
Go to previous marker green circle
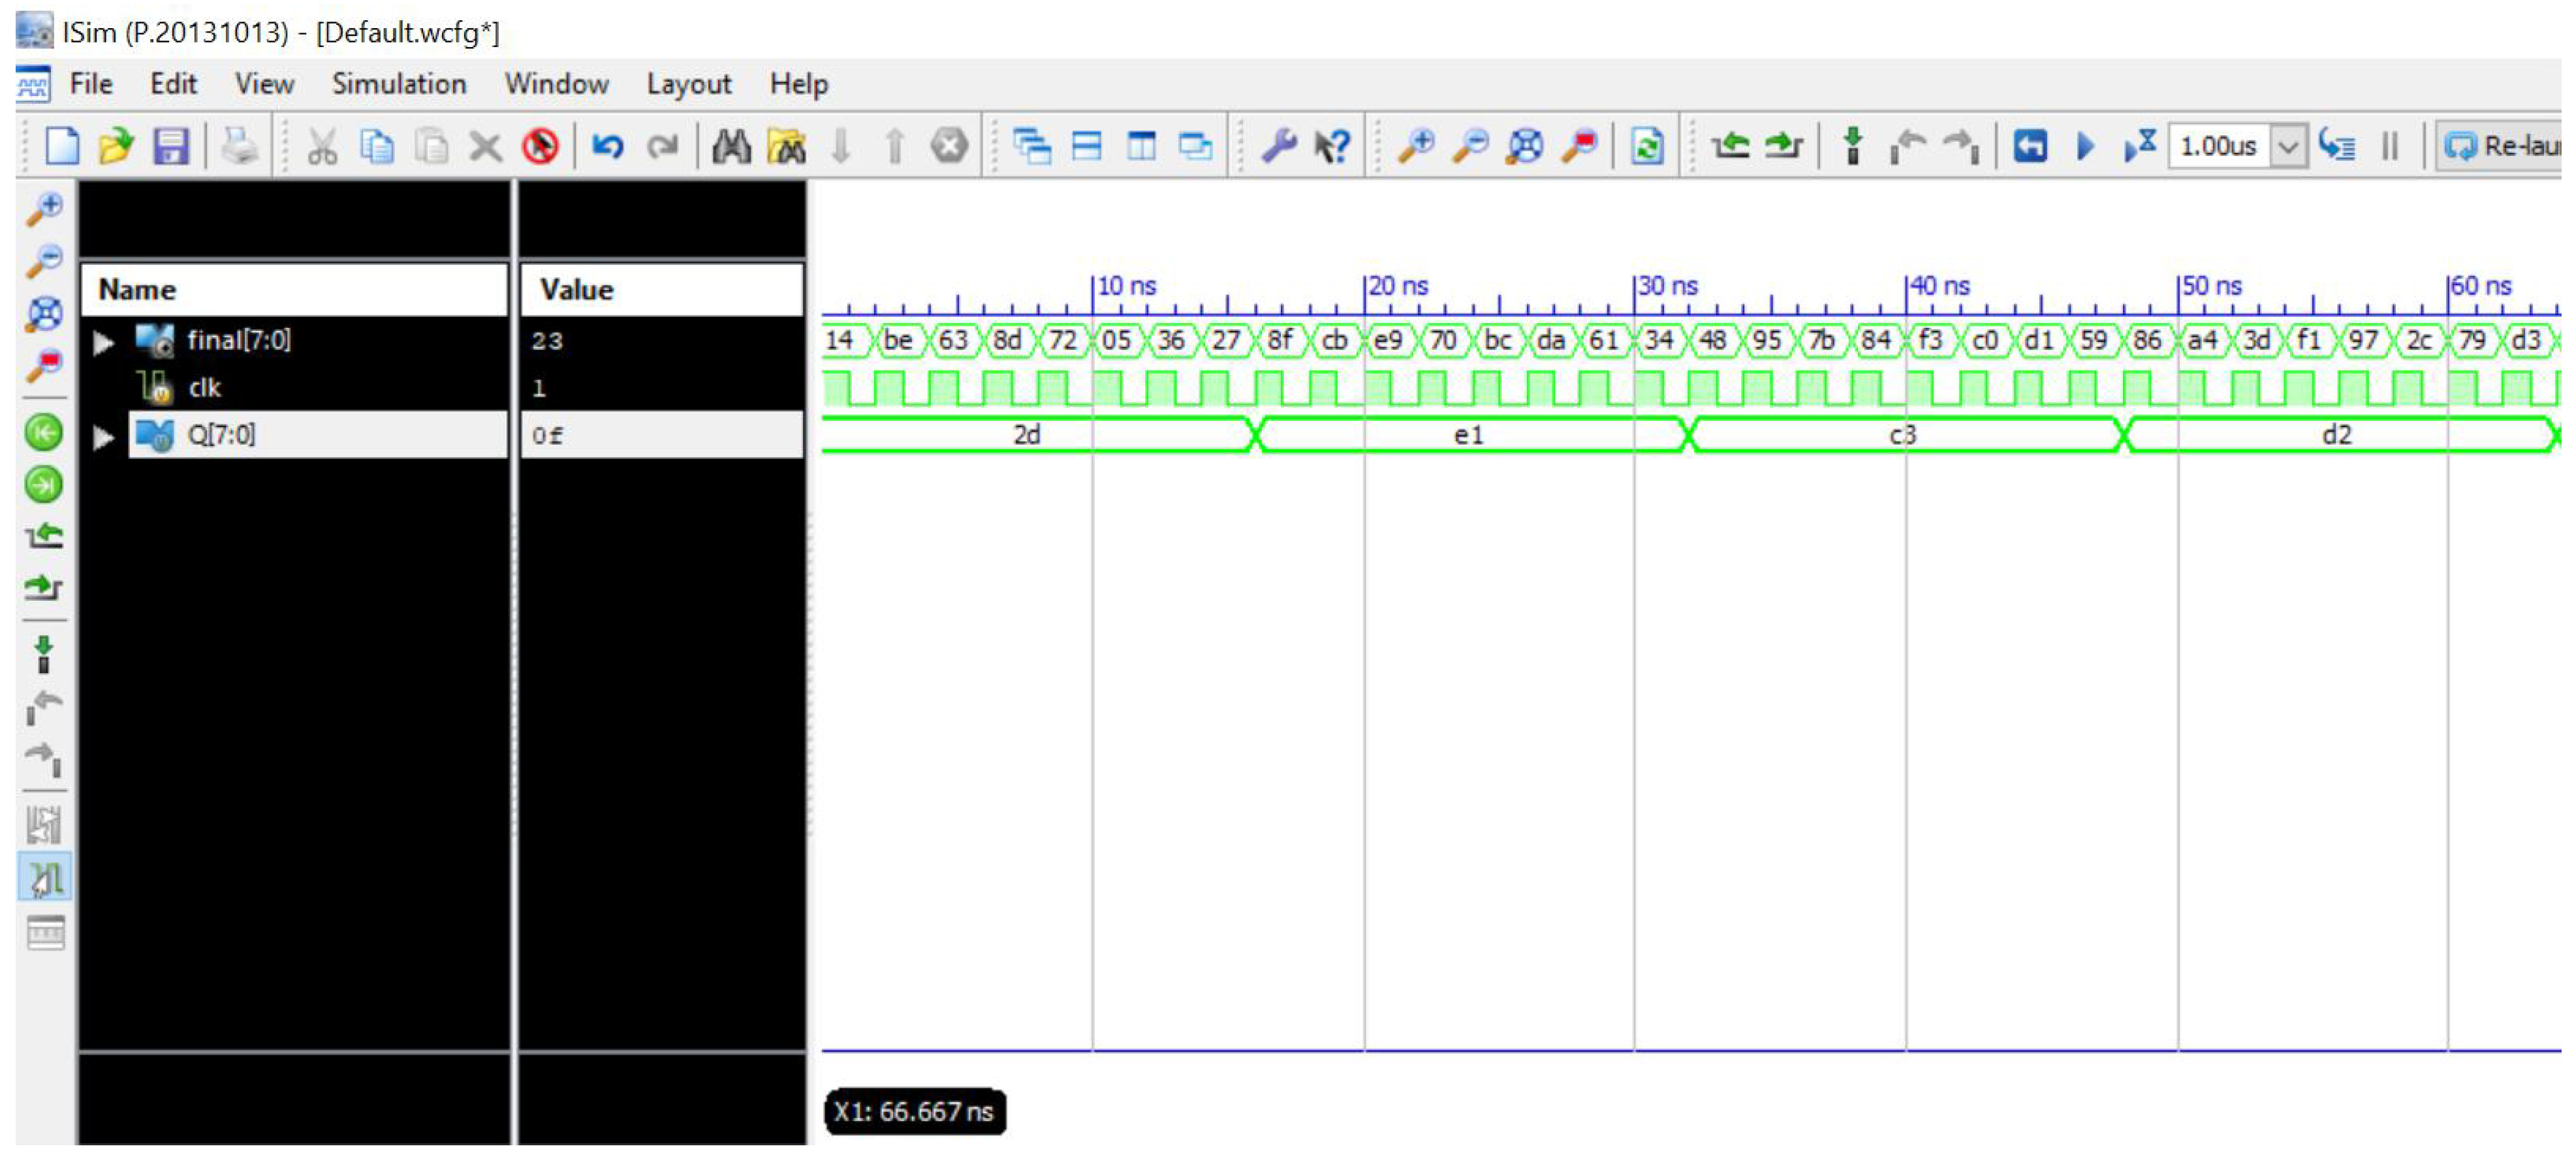coord(44,433)
